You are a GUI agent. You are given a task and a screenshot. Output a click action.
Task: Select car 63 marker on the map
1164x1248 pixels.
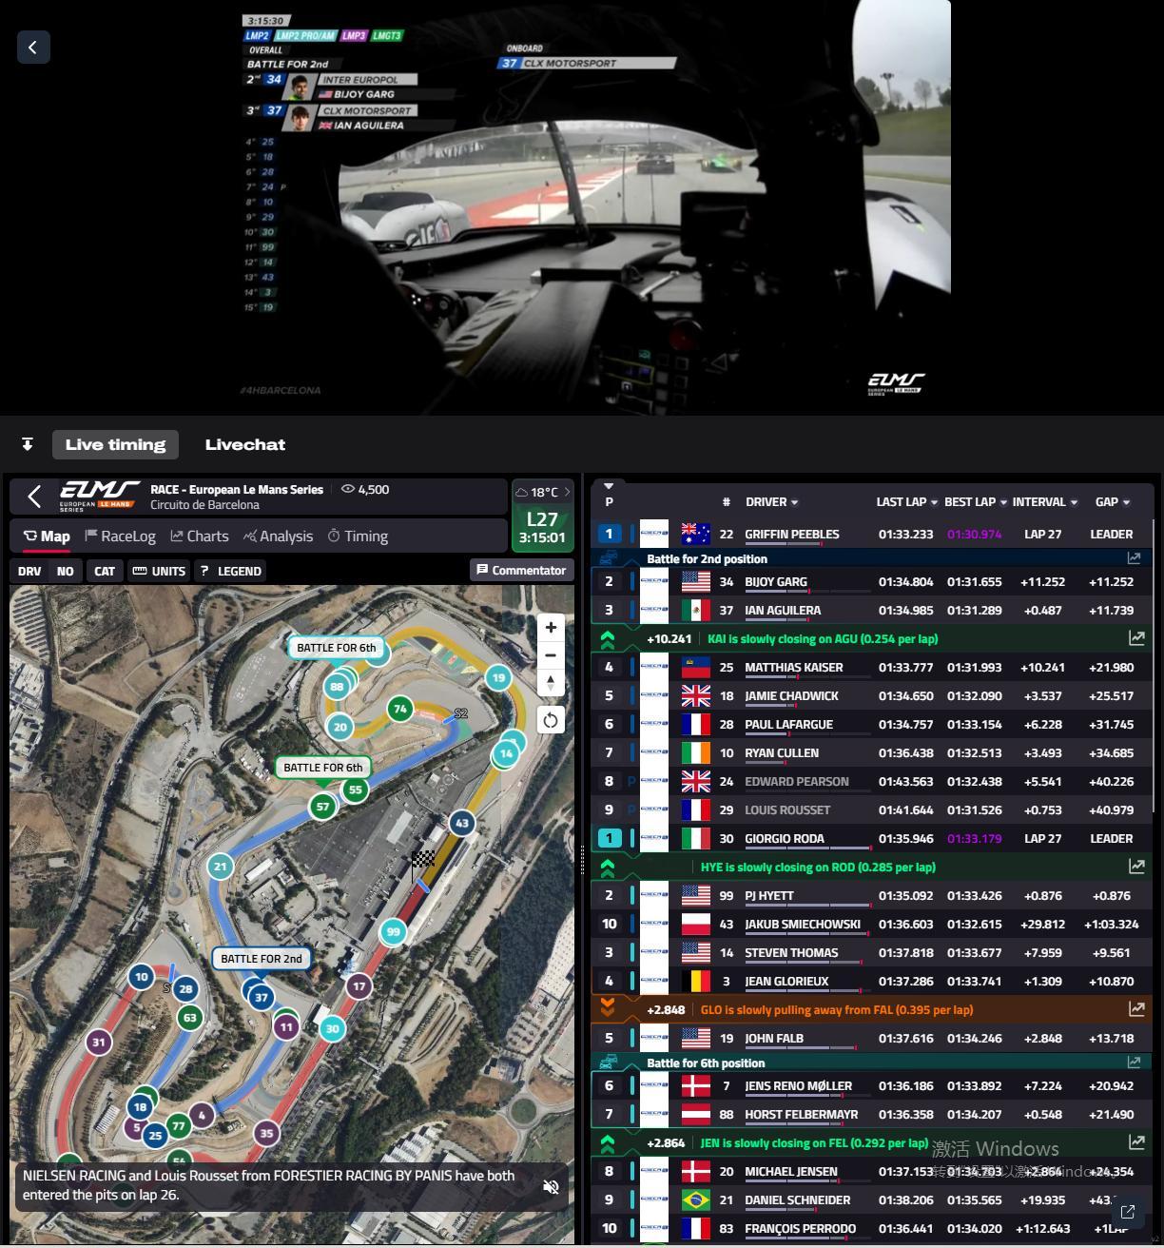pyautogui.click(x=189, y=1017)
